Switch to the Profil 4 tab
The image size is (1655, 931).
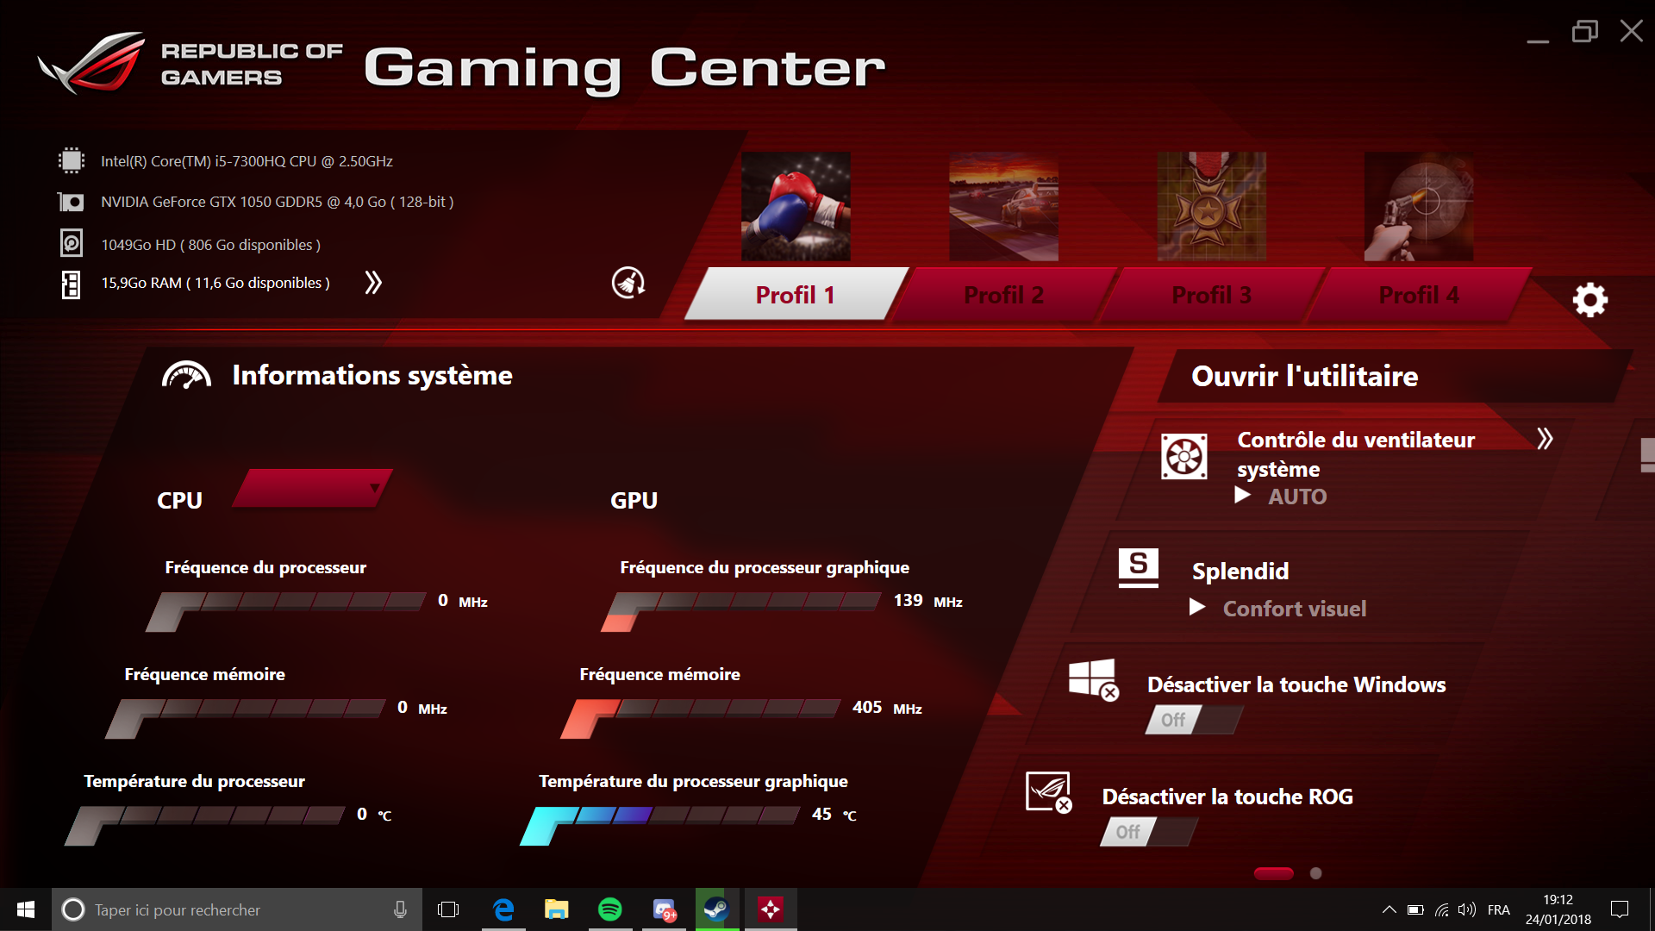click(x=1419, y=294)
